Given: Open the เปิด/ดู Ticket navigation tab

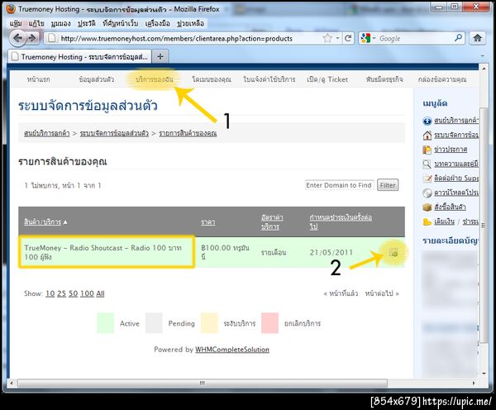Looking at the screenshot, I should [x=327, y=79].
